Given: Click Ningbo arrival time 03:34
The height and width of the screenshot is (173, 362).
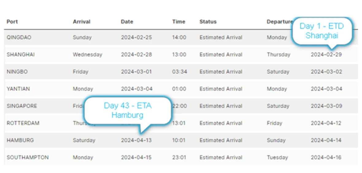Looking at the screenshot, I should point(179,72).
